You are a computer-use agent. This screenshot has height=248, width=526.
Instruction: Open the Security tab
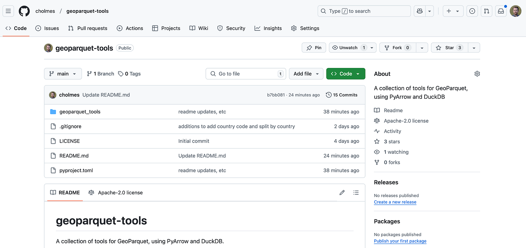point(231,28)
